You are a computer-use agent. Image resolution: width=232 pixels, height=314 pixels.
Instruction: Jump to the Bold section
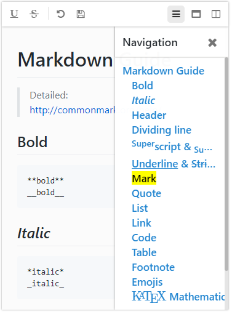(x=143, y=86)
